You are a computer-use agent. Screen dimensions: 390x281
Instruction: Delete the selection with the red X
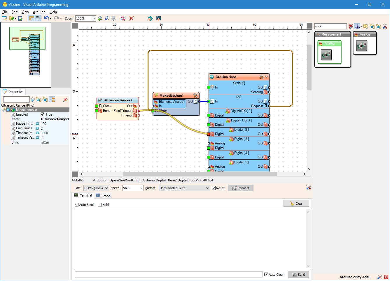pos(132,18)
